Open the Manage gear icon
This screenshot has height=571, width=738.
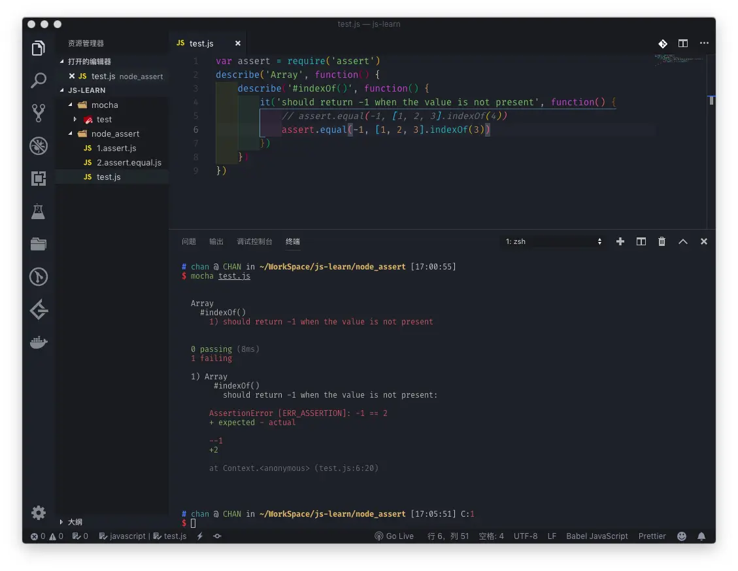(39, 513)
